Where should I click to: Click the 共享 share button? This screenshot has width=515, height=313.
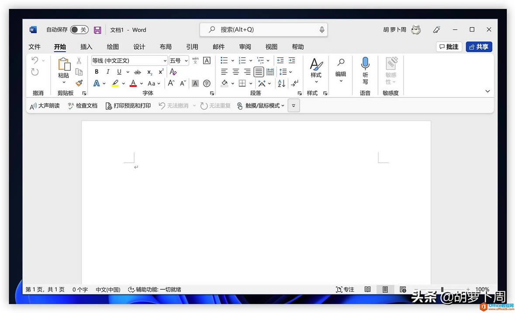479,47
